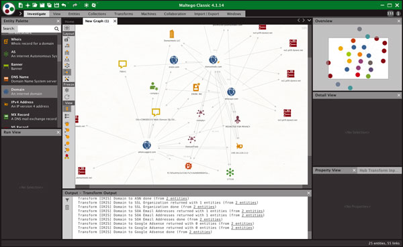
Task: Click the Maltego application logo button
Action: point(9,8)
